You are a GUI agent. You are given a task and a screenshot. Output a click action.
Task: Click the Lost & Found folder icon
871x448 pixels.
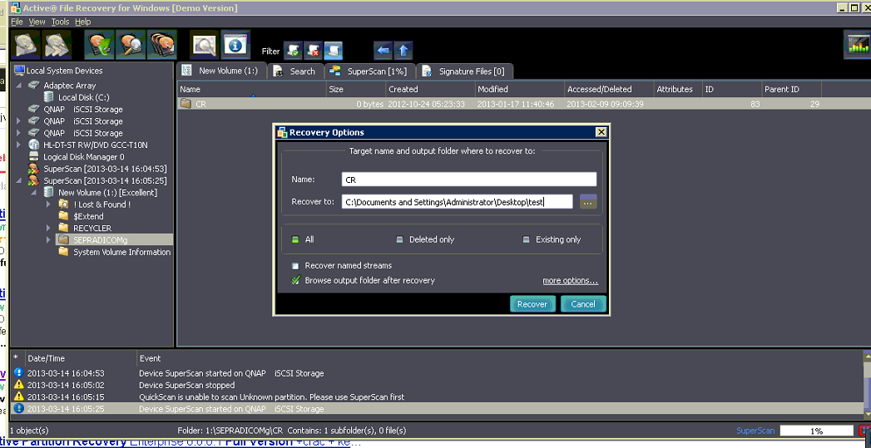pyautogui.click(x=64, y=204)
